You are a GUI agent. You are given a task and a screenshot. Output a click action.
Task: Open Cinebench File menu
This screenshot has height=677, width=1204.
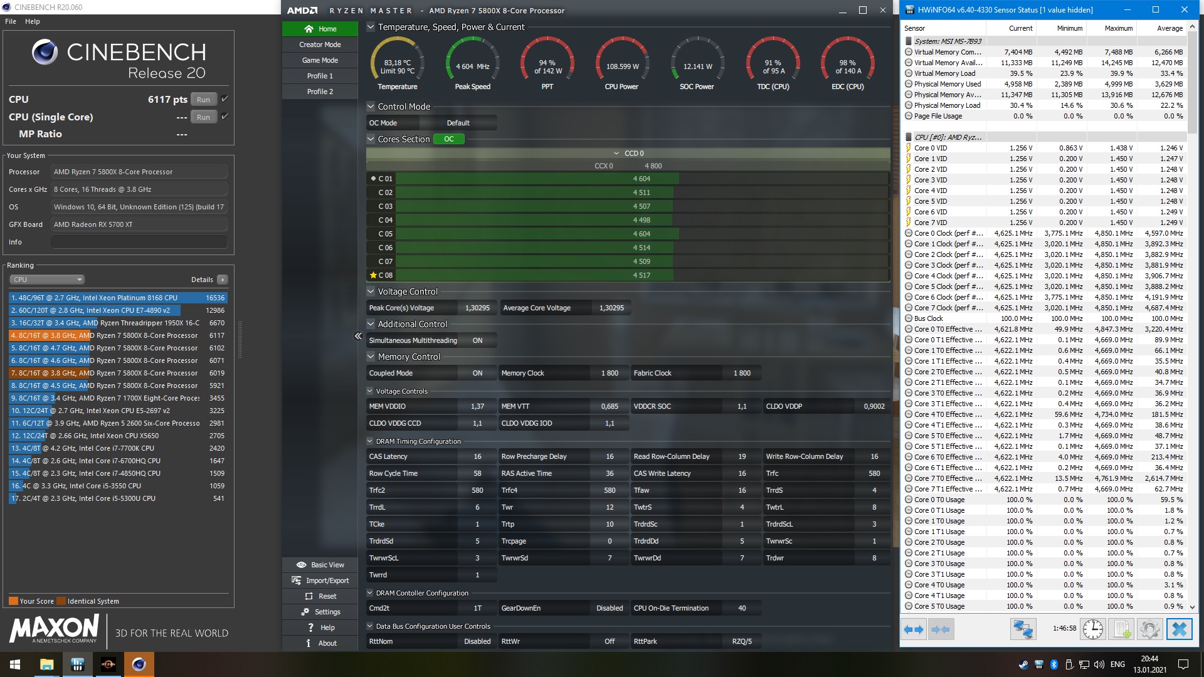[x=11, y=21]
